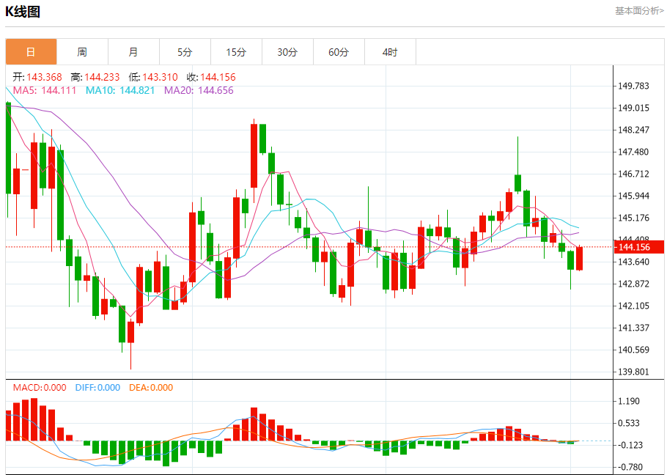Click the 139.801 price axis label

click(x=633, y=372)
